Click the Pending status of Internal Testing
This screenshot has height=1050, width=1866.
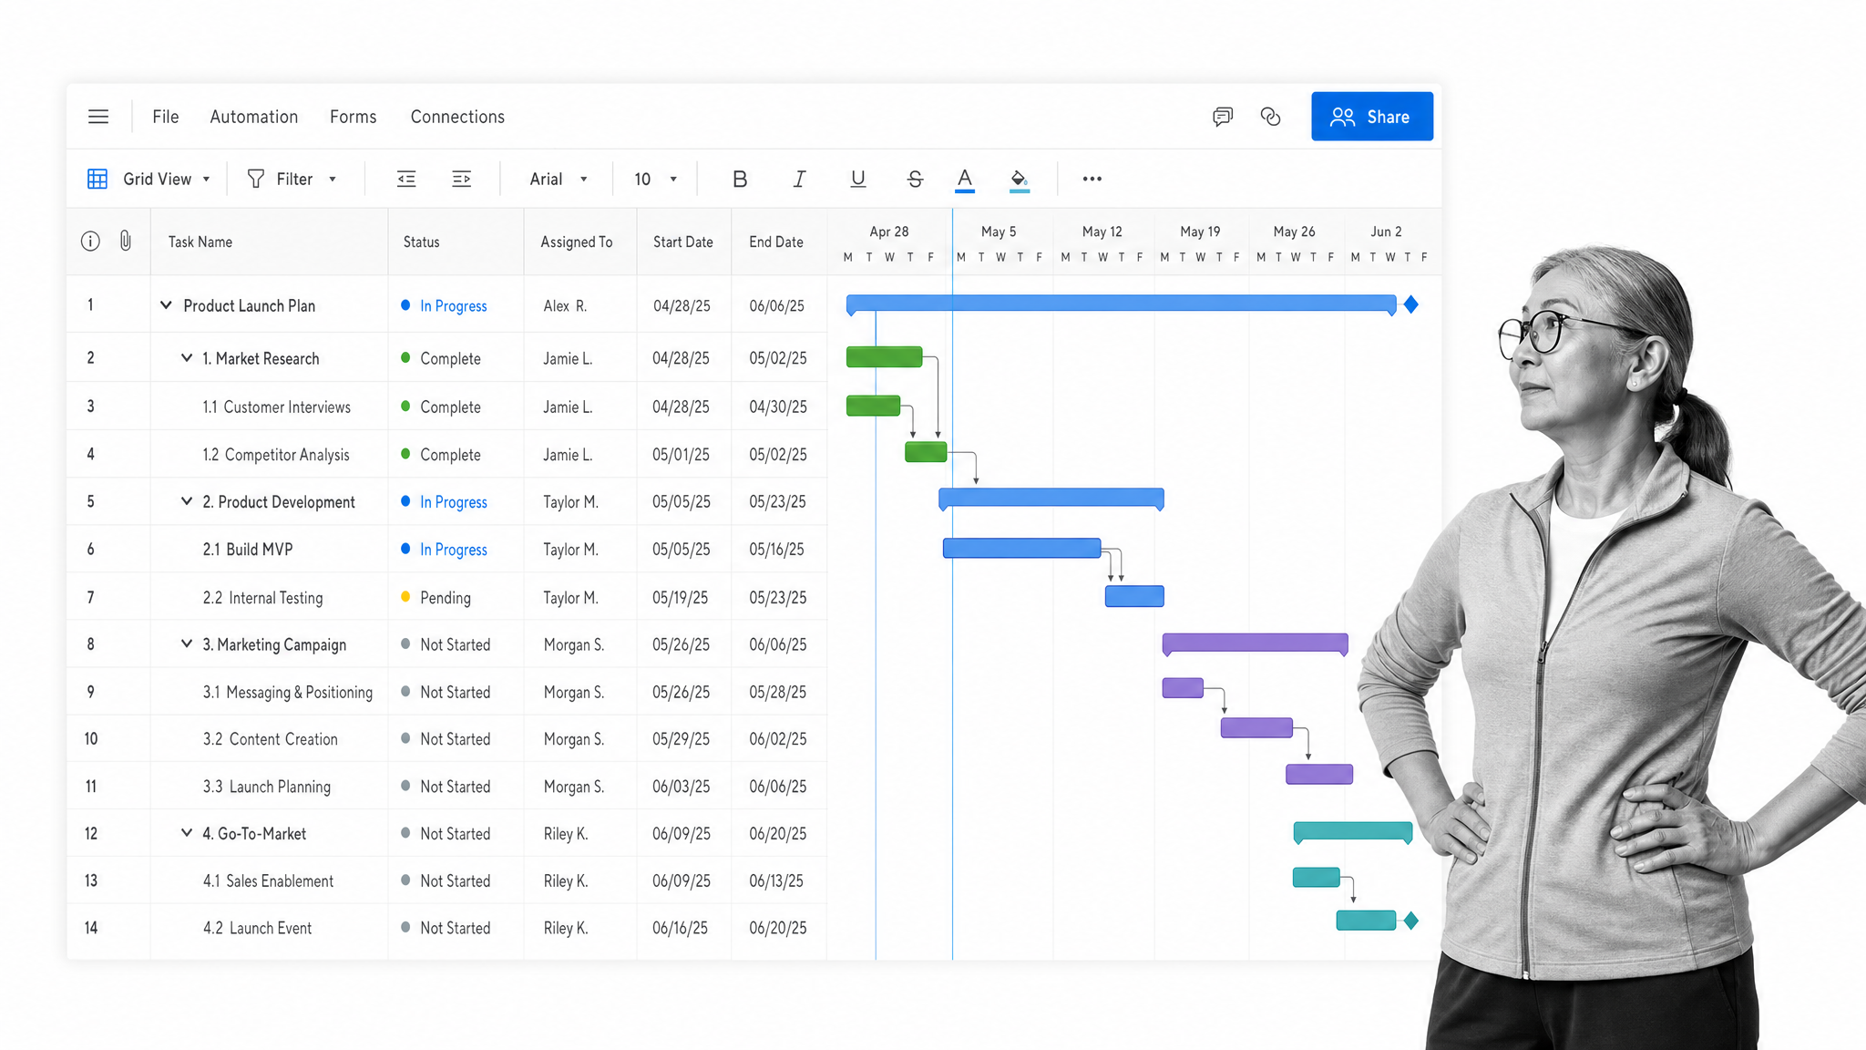(x=446, y=598)
